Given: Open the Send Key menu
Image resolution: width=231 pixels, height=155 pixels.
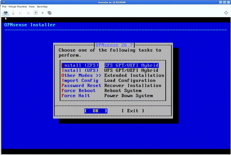Looking at the screenshot, I should coord(42,7).
